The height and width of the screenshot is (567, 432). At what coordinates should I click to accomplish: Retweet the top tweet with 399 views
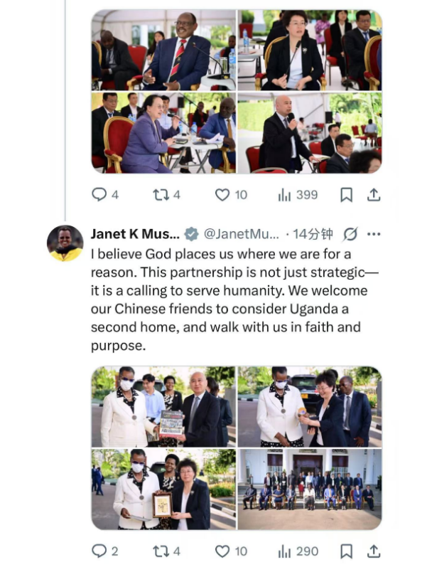point(166,195)
